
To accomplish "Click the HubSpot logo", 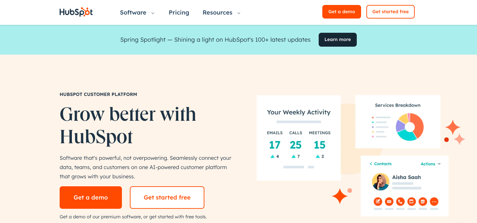I will [x=76, y=12].
